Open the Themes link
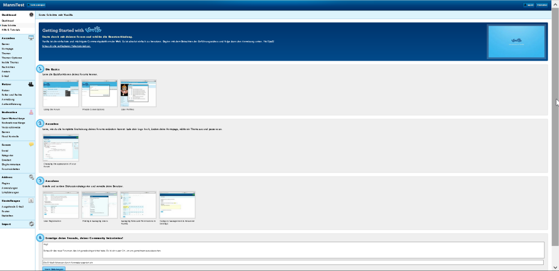Screen dimensions: 559x271 (6, 53)
